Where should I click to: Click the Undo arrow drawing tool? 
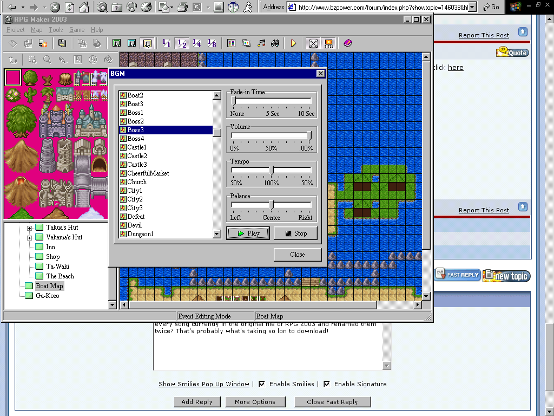(13, 60)
